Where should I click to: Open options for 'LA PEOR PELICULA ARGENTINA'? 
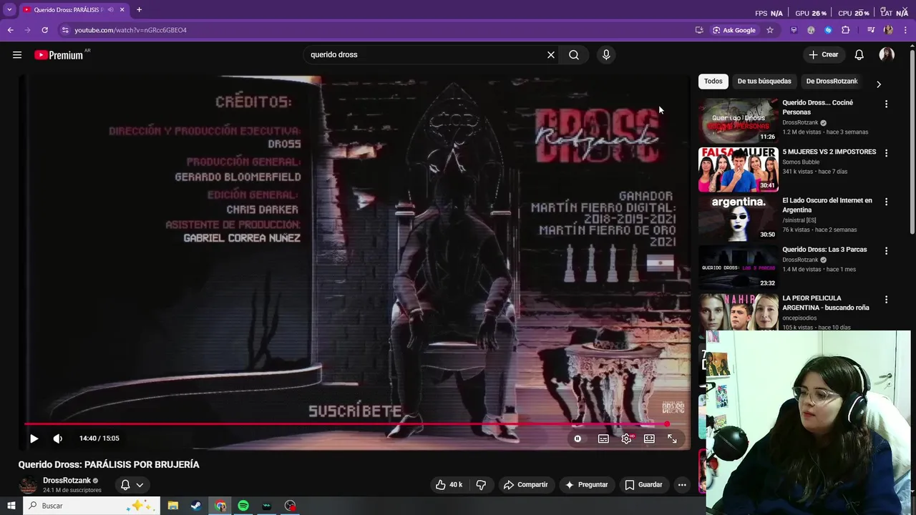(x=886, y=299)
